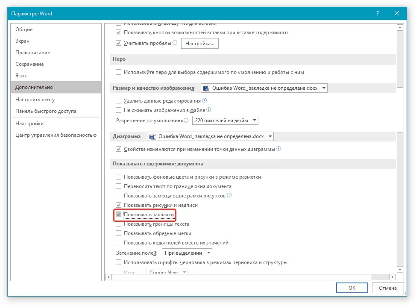Open 220 пикселей на дюйм resolution dropdown
This screenshot has height=306, width=416.
[x=225, y=121]
